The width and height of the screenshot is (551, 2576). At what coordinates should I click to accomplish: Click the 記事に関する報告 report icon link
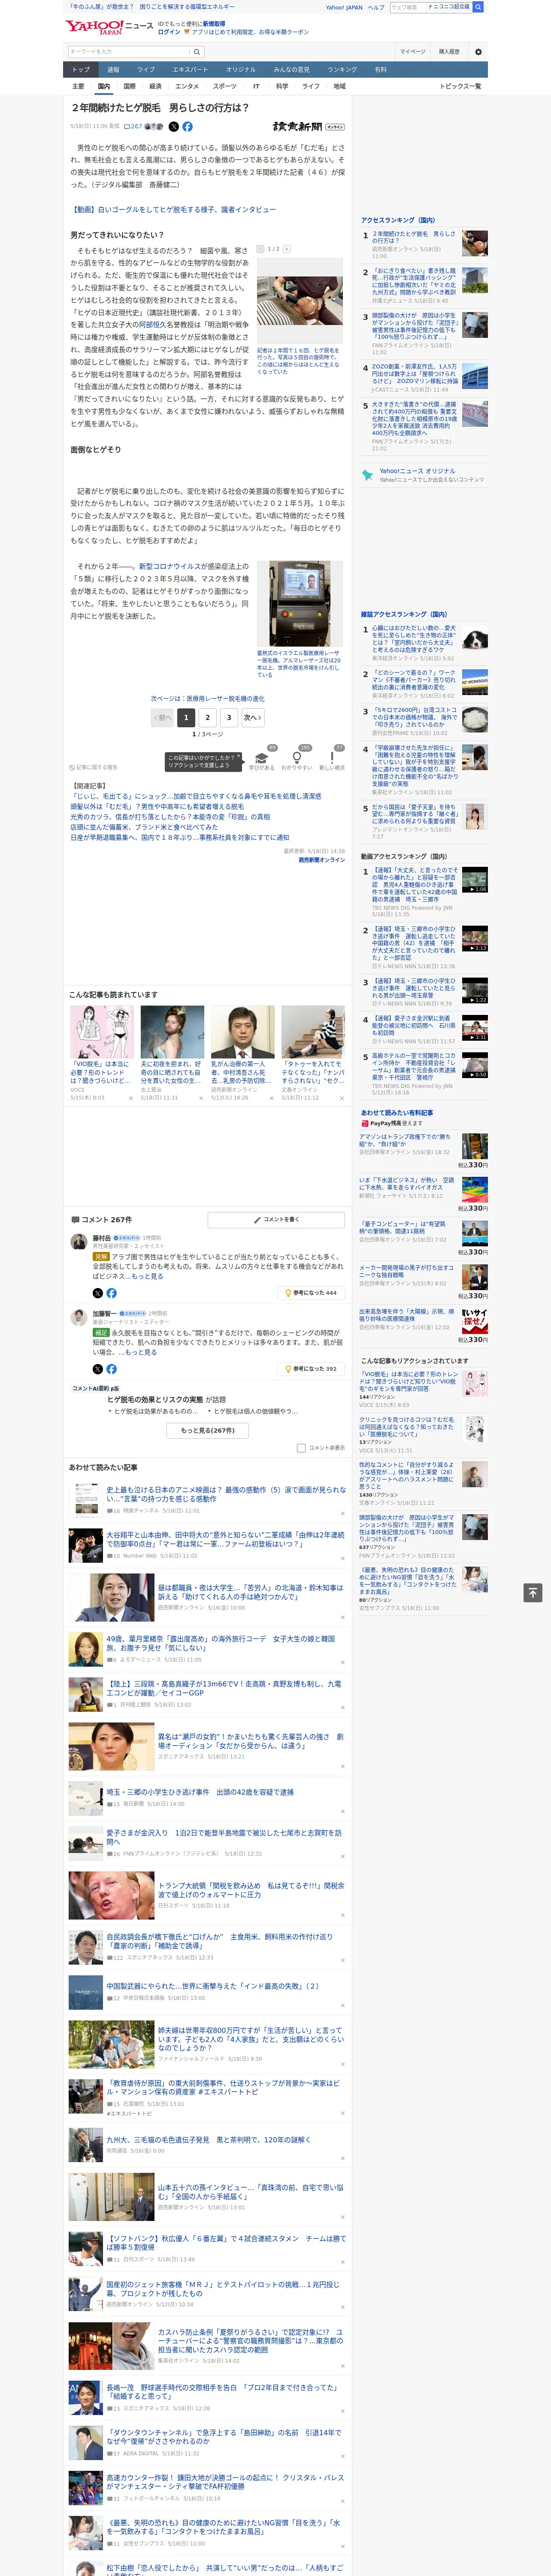click(x=93, y=768)
